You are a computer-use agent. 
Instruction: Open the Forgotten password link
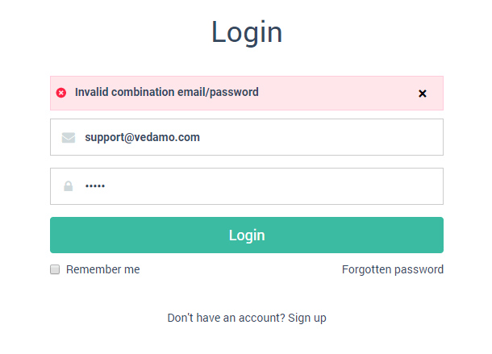[x=393, y=269]
